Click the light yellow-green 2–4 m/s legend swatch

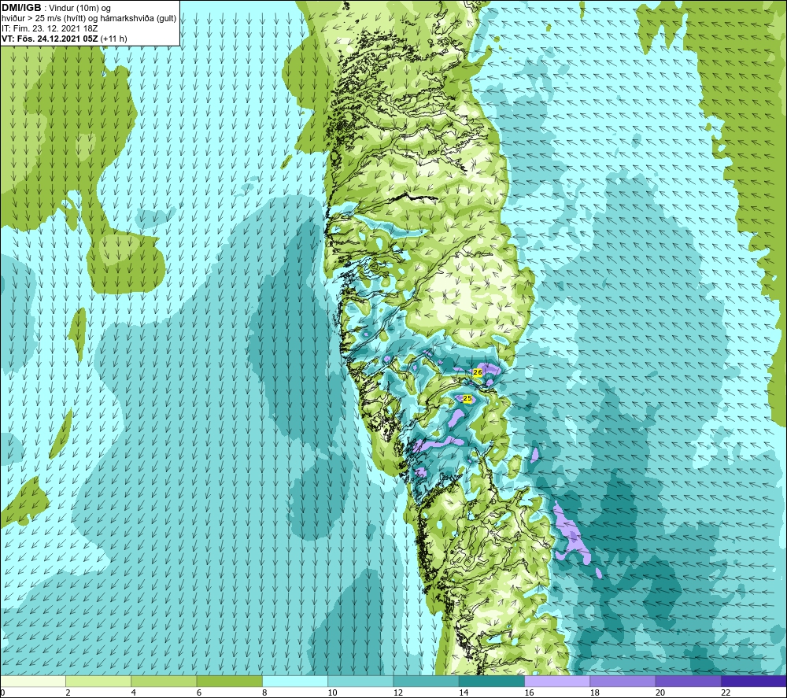pyautogui.click(x=98, y=681)
